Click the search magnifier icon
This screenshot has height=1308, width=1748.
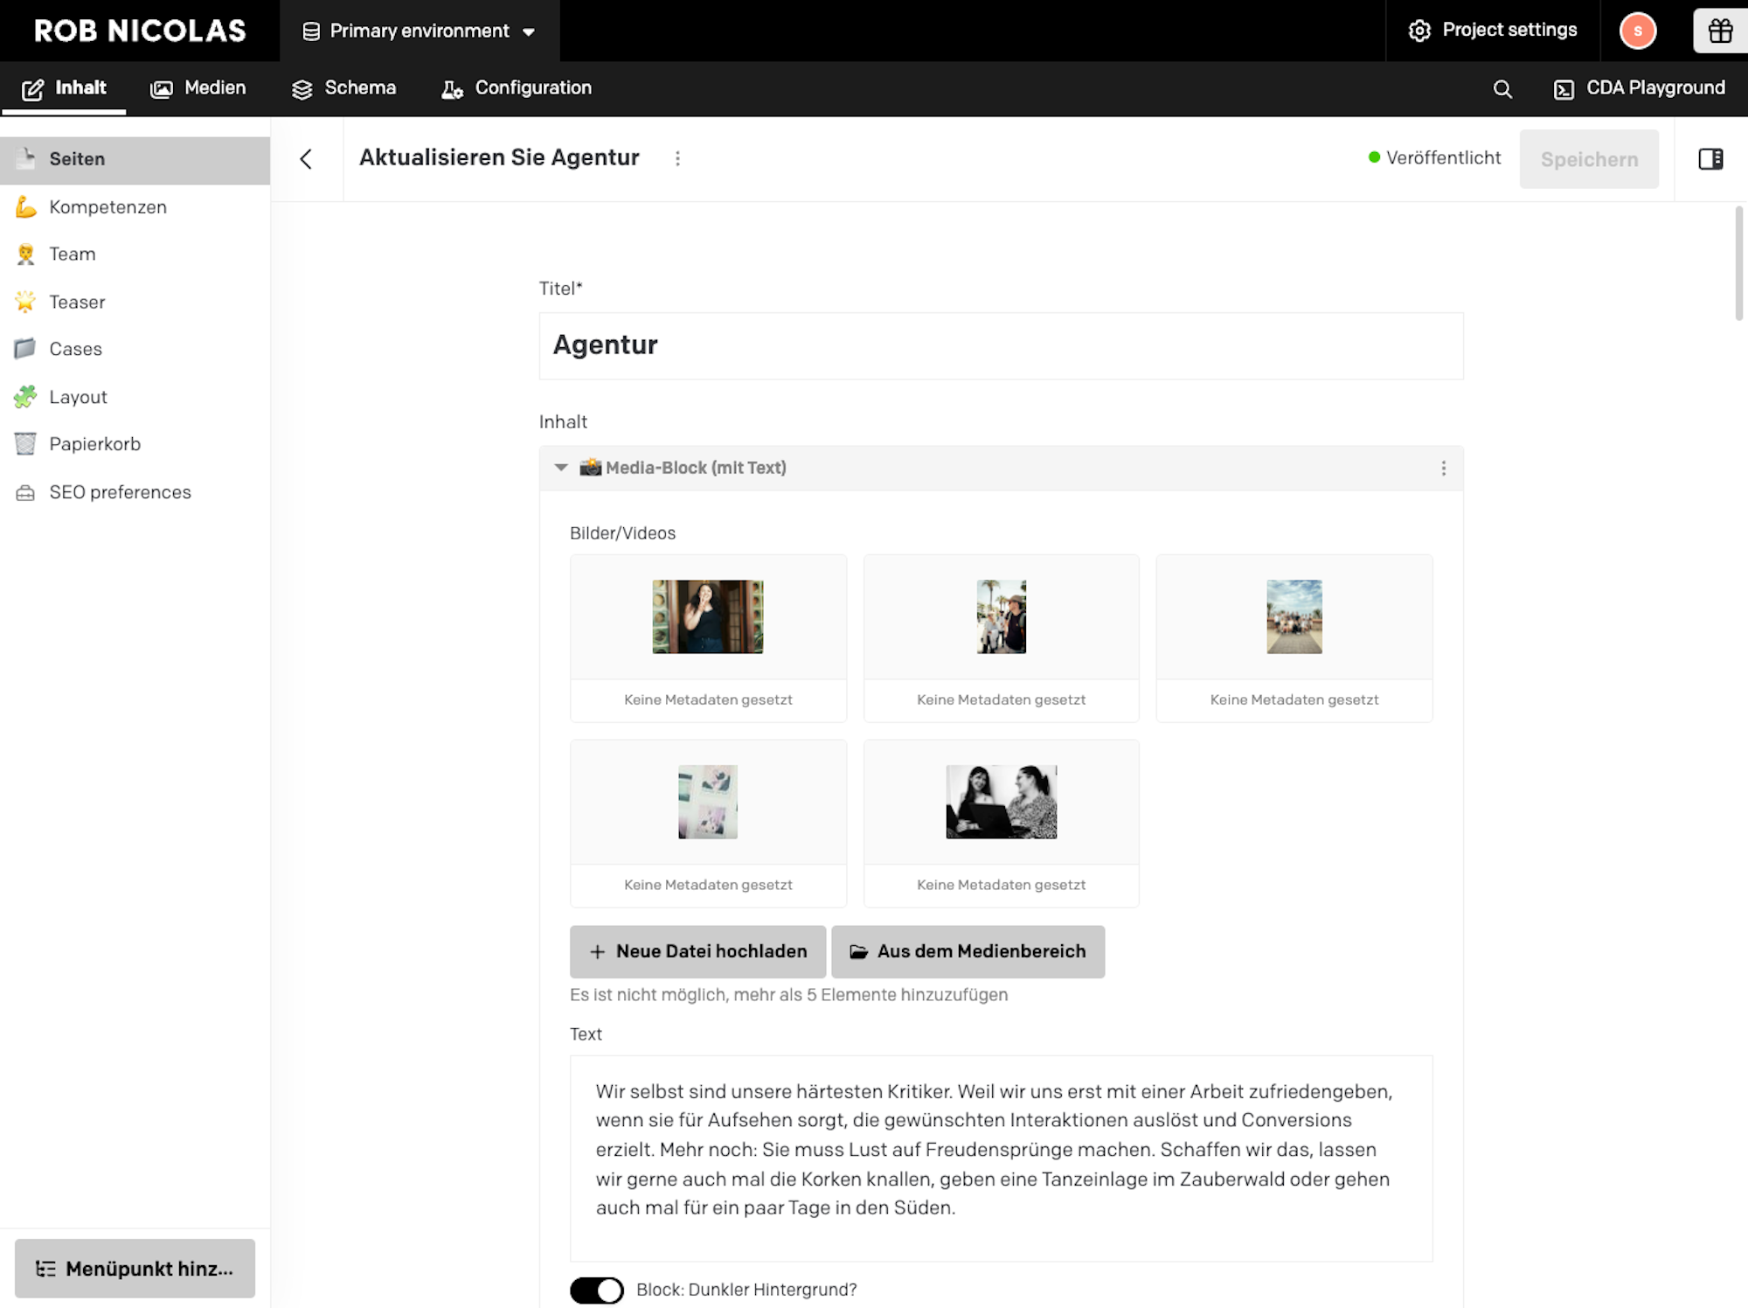pos(1502,88)
